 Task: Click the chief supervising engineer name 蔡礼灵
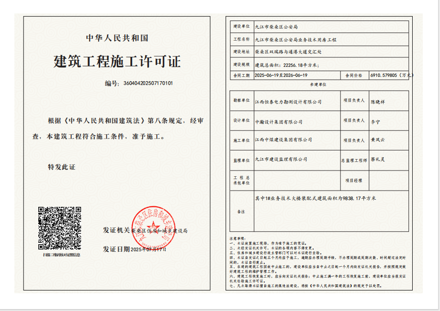pos(378,159)
